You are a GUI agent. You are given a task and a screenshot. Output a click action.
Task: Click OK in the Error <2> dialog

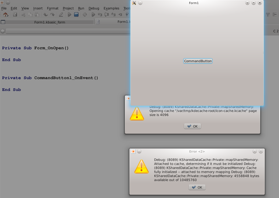pyautogui.click(x=197, y=187)
